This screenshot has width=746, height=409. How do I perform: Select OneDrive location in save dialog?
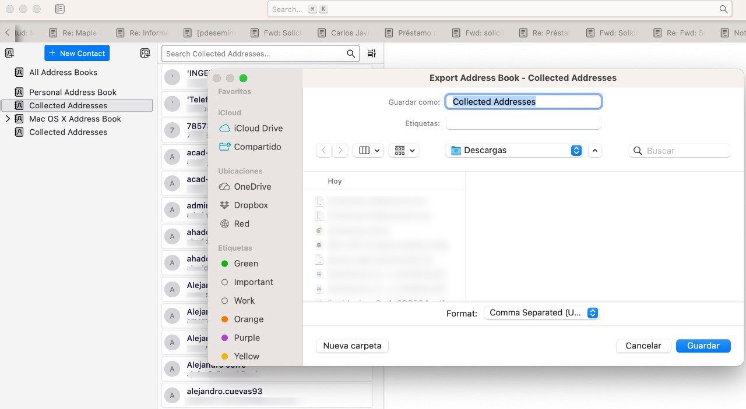pos(245,186)
